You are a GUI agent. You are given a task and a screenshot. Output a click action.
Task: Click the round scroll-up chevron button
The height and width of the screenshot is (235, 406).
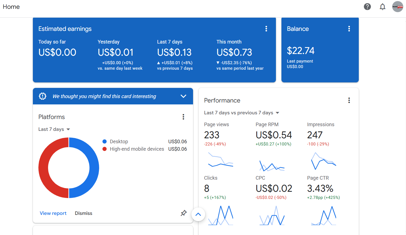[x=198, y=214]
